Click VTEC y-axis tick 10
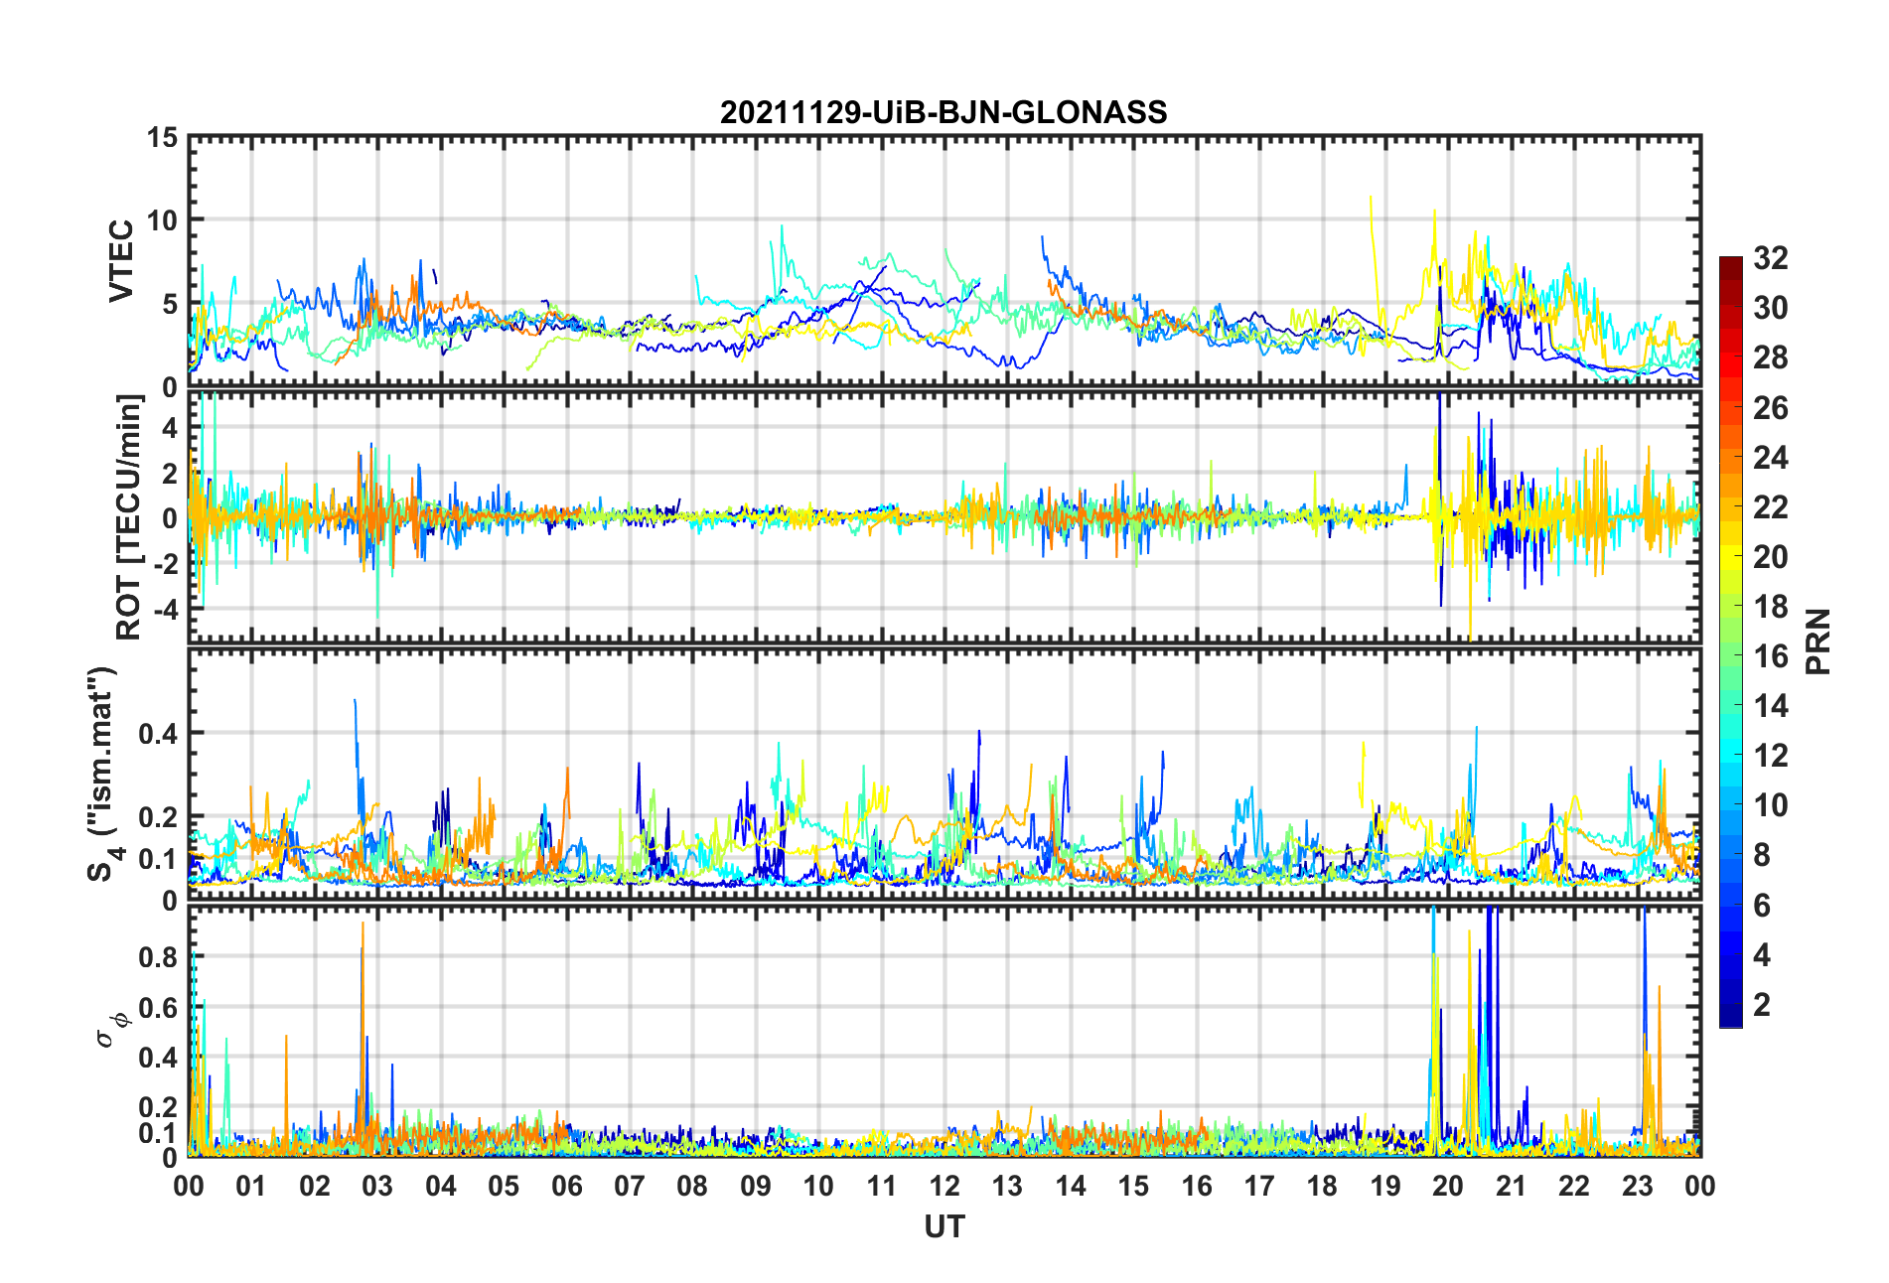 pos(163,220)
